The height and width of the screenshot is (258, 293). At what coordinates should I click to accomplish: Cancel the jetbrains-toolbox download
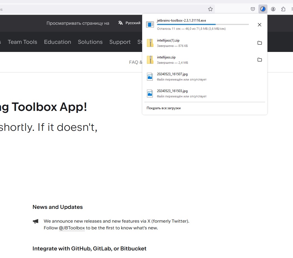click(x=260, y=25)
